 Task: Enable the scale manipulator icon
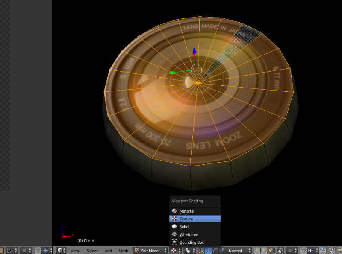tap(221, 251)
